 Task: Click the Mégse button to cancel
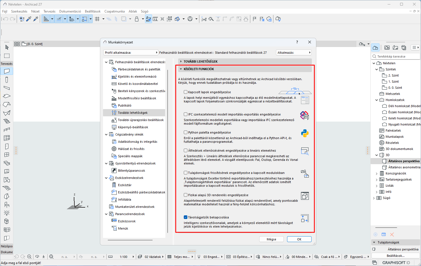271,239
